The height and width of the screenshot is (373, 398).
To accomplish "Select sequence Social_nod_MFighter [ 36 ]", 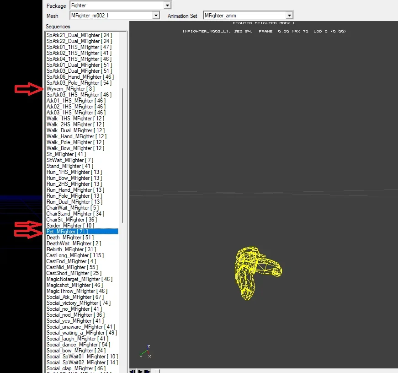I will (x=75, y=315).
